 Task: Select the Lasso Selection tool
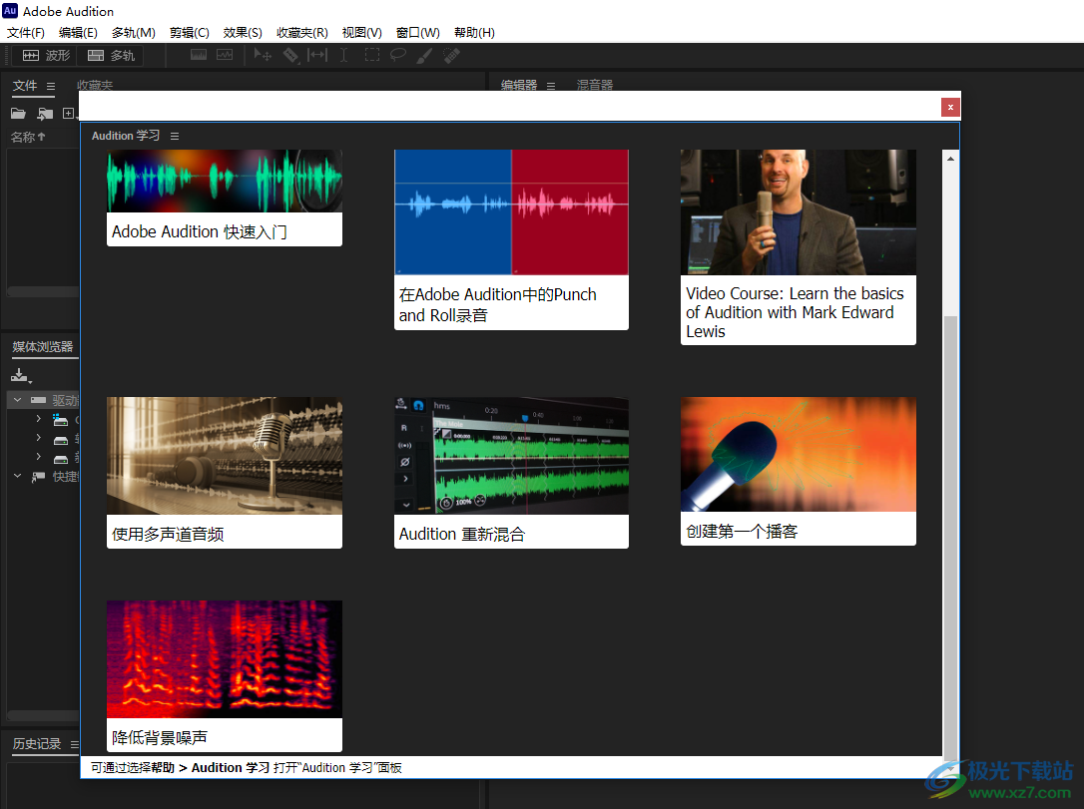[397, 55]
